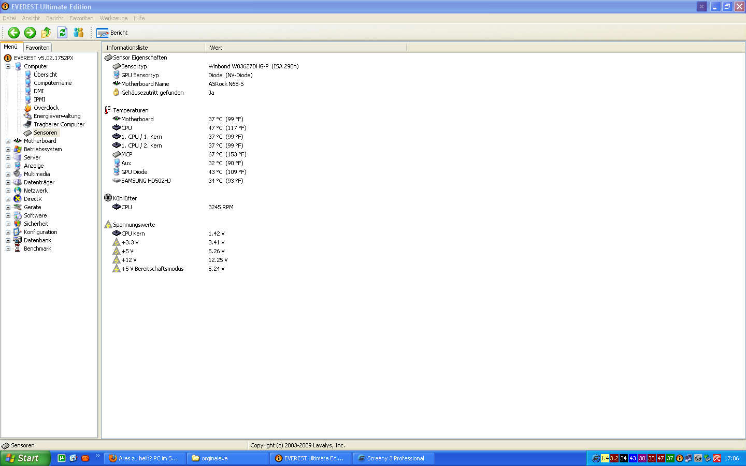This screenshot has width=746, height=466.
Task: Select the GPU Diode temperature row
Action: (179, 172)
